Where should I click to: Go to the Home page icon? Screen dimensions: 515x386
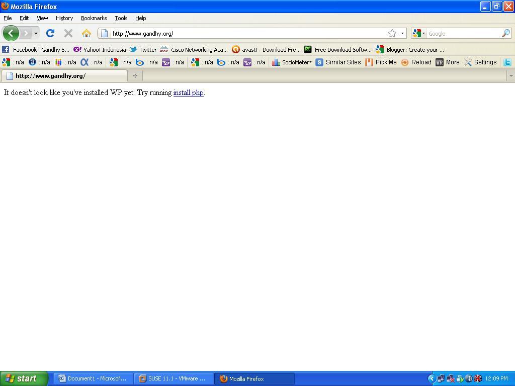click(x=87, y=33)
